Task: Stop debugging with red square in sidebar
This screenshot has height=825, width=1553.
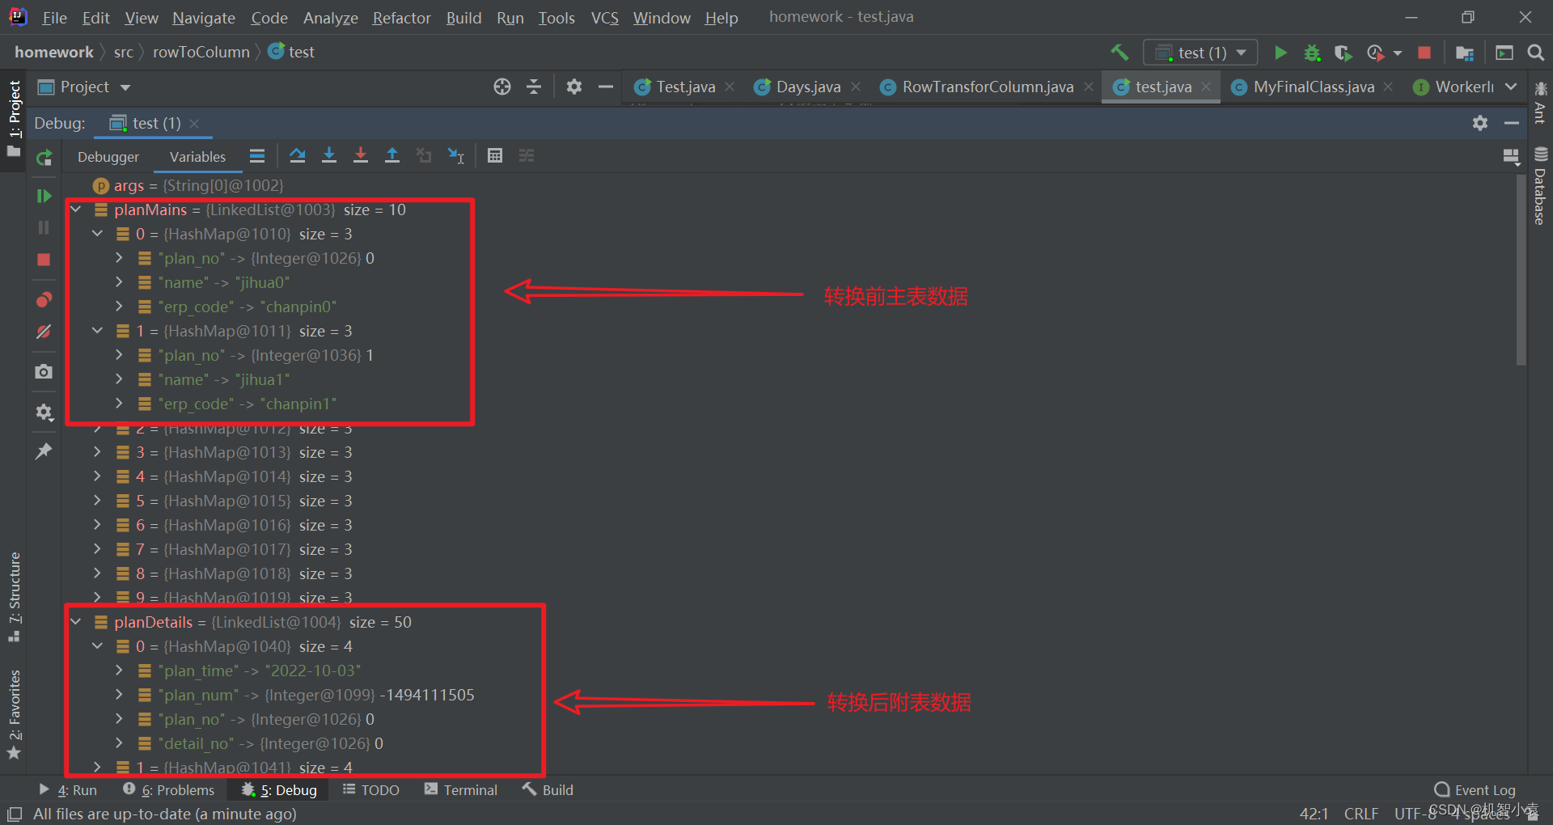Action: click(x=44, y=260)
